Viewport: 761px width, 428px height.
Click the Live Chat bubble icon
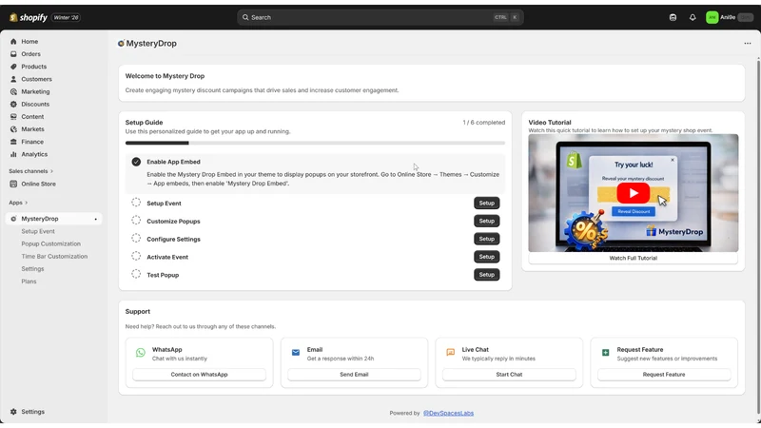tap(450, 352)
